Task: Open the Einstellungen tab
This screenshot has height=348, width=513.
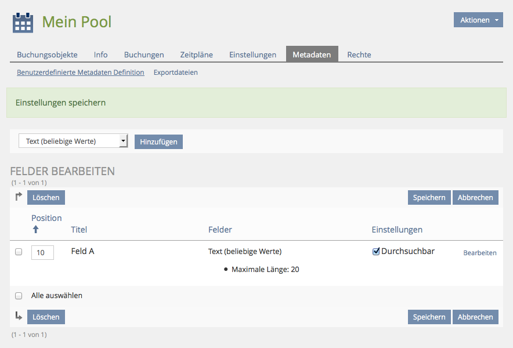Action: [252, 55]
